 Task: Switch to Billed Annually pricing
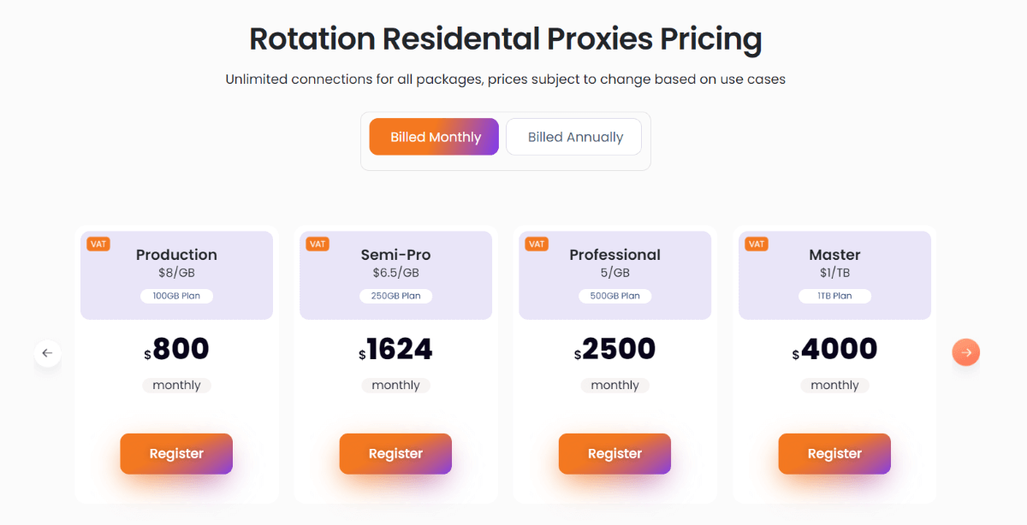click(574, 137)
